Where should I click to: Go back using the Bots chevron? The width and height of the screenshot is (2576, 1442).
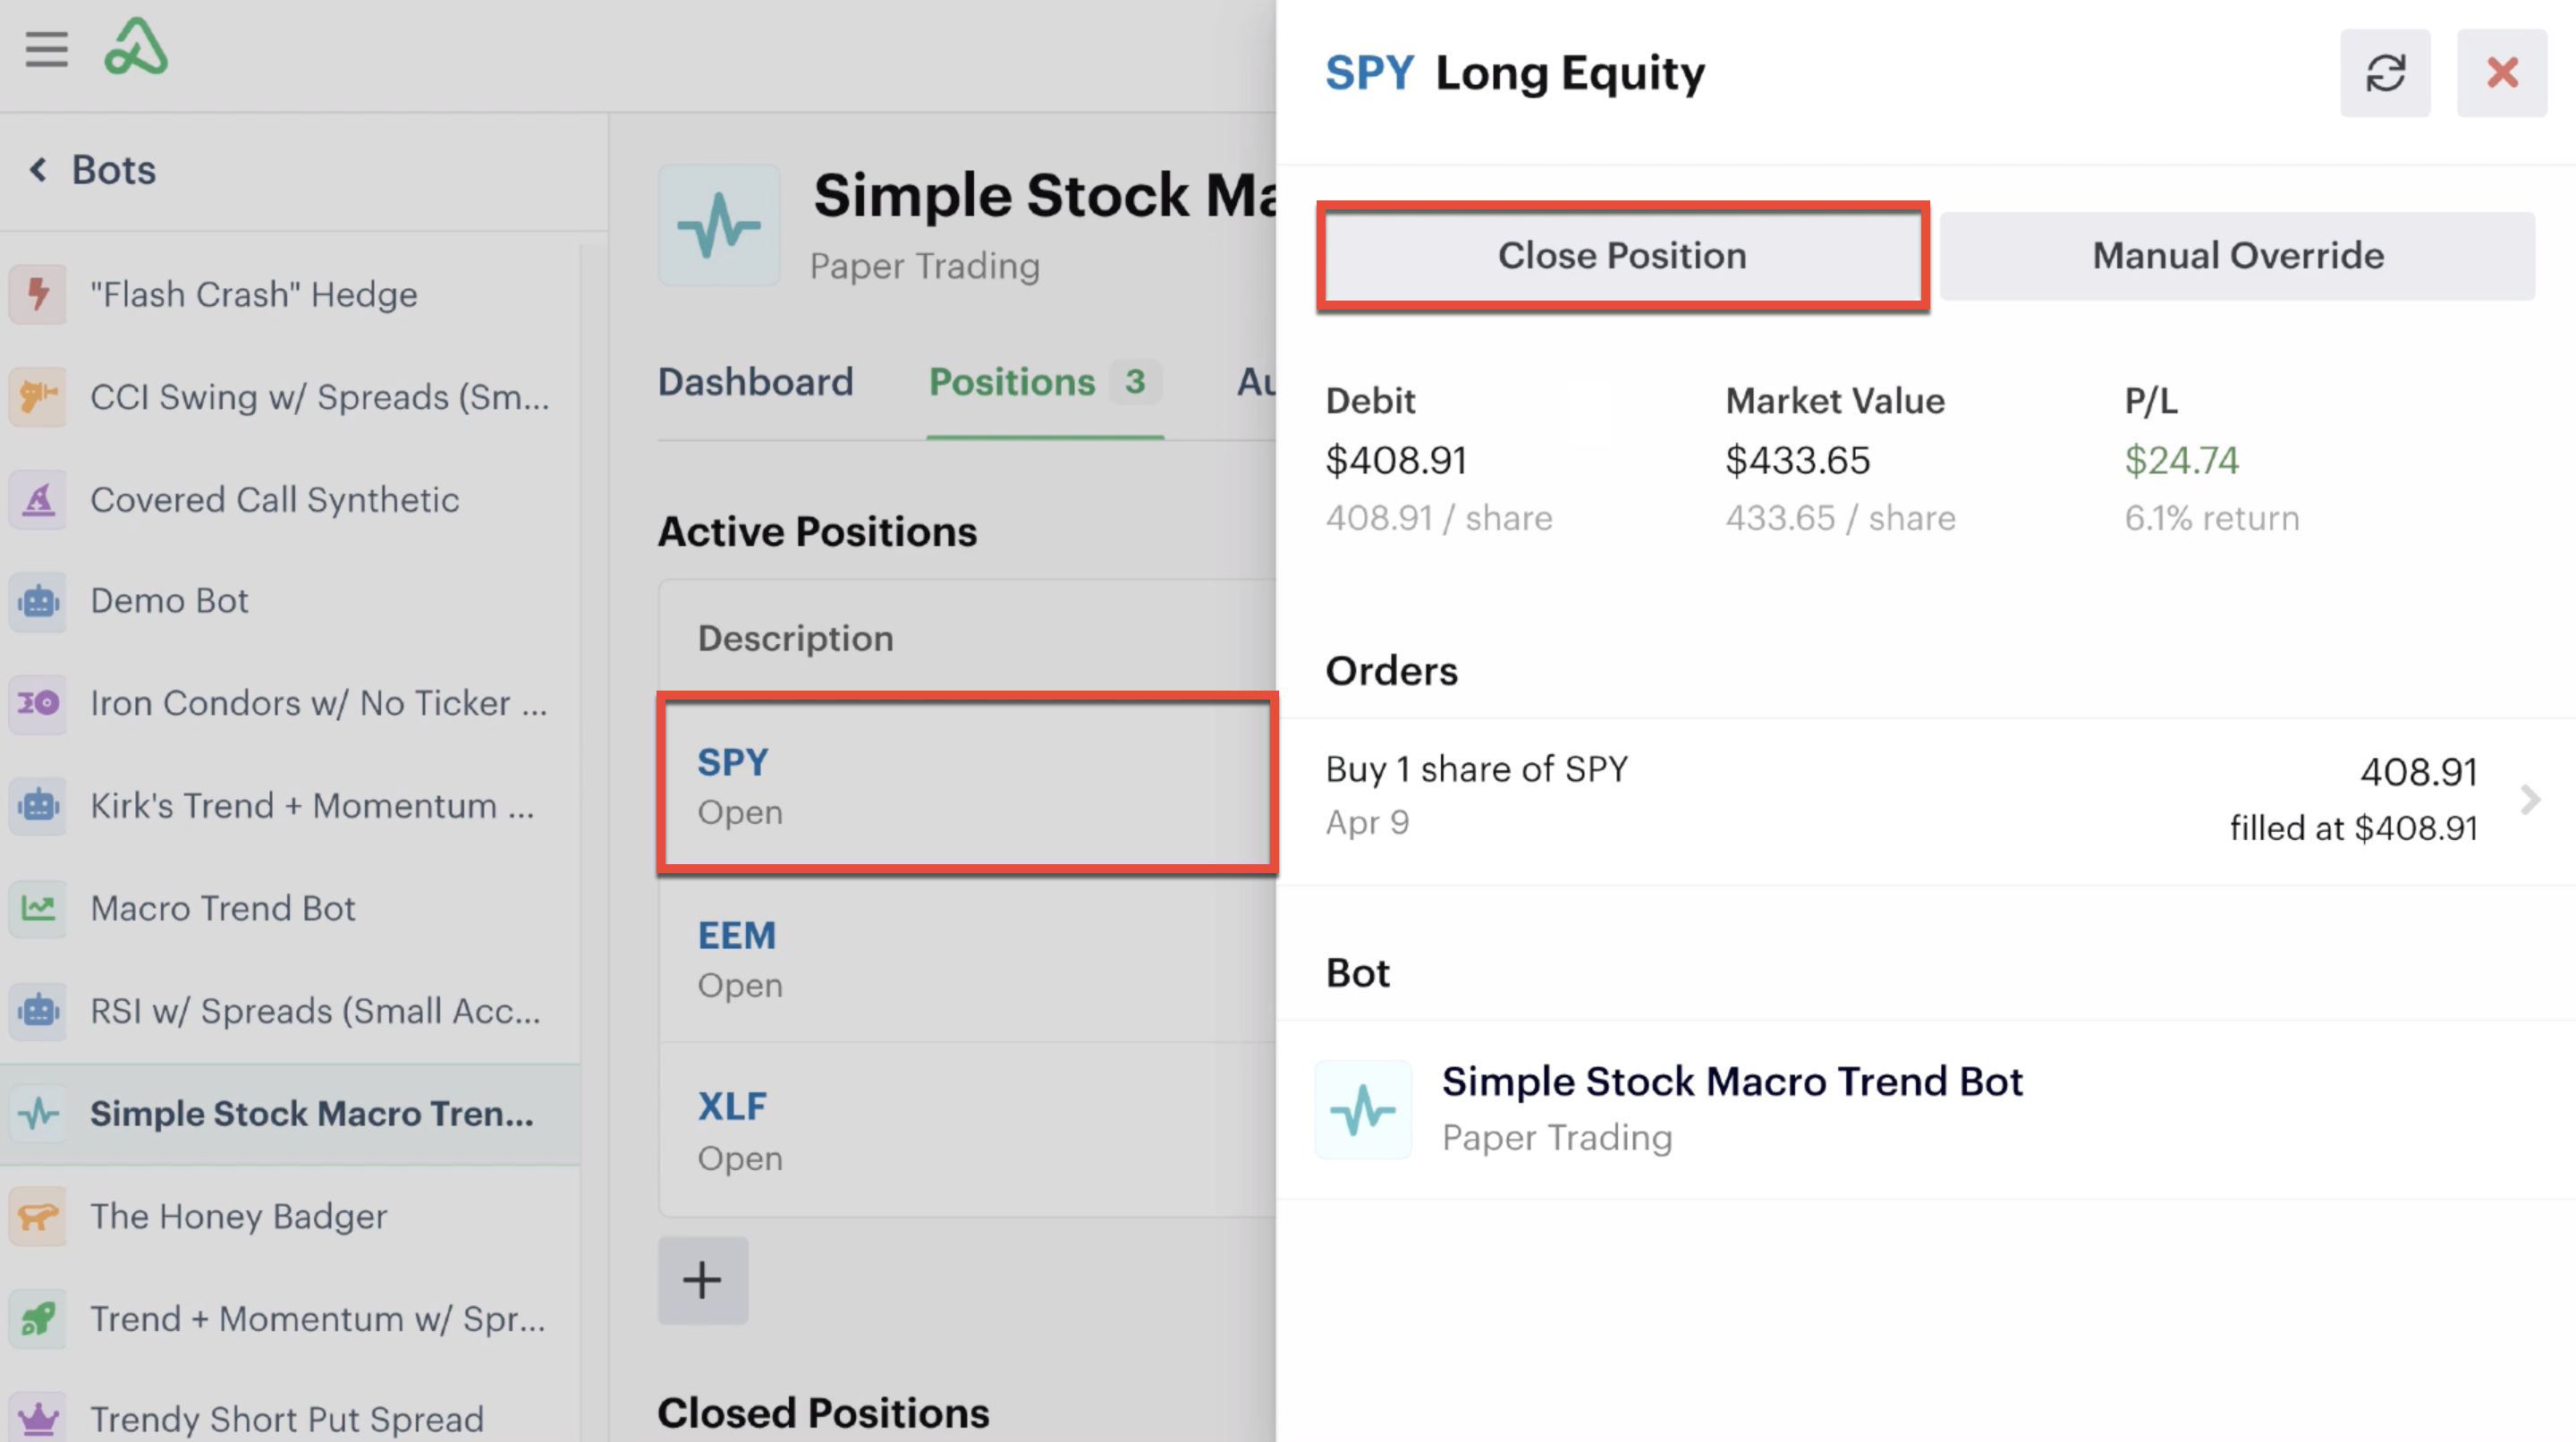click(38, 170)
